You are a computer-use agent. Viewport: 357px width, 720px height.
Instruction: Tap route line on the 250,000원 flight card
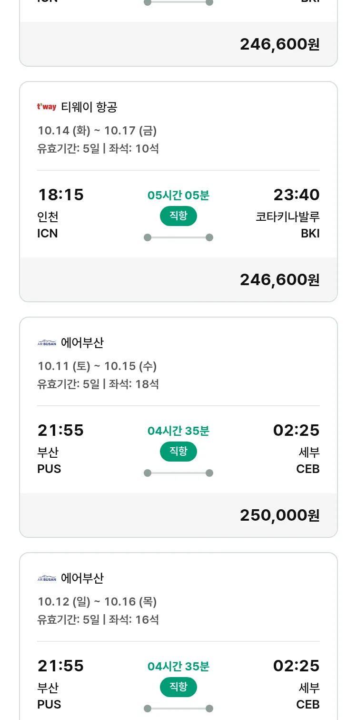(x=178, y=473)
